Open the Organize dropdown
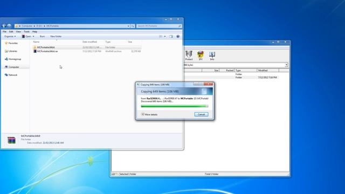Viewport: 345px width, 194px height. [10, 36]
